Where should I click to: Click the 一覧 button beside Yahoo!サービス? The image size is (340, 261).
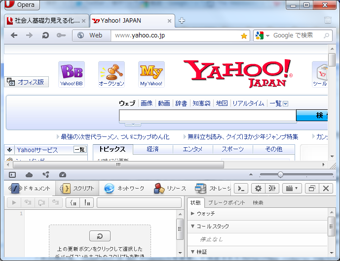[80, 149]
